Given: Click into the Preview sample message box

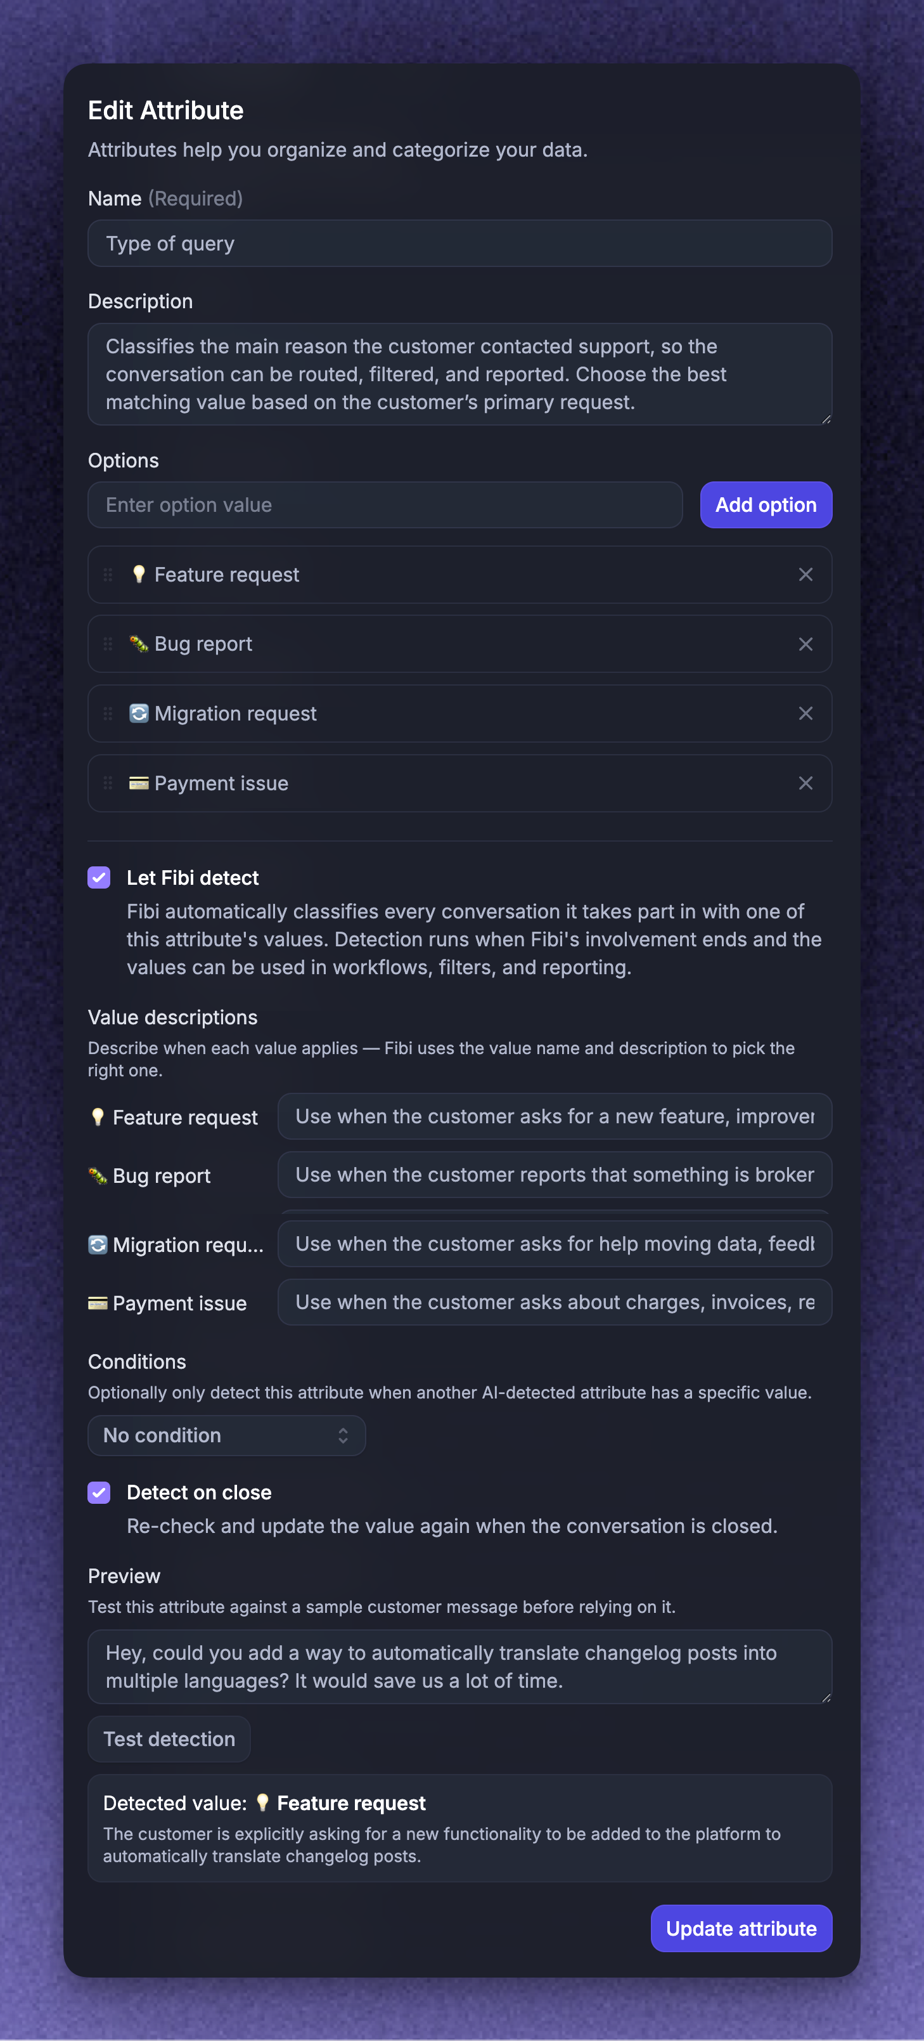Looking at the screenshot, I should (x=460, y=1667).
